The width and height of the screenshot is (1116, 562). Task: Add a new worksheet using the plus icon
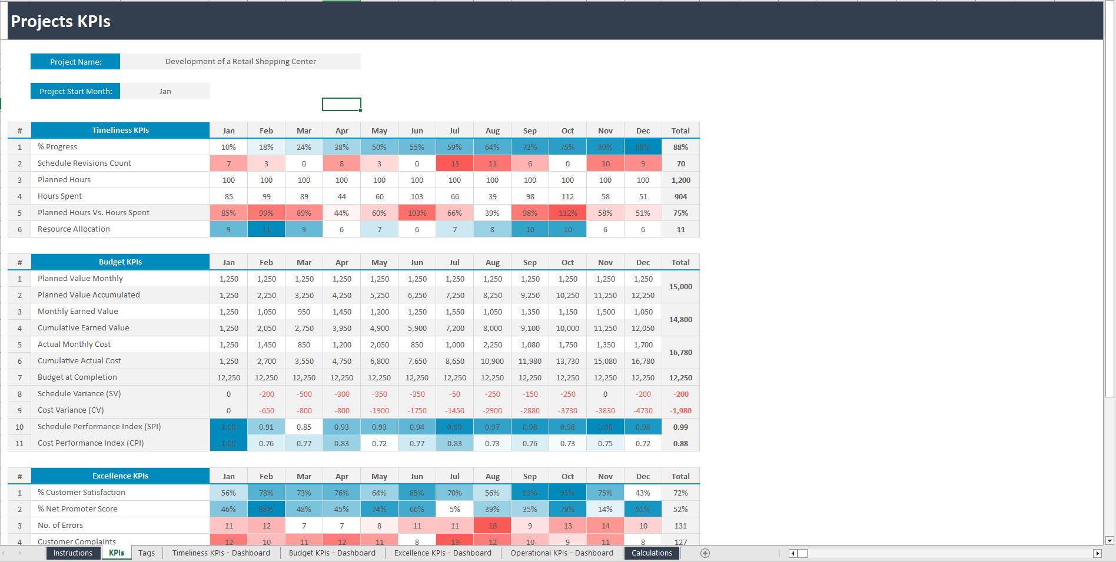704,553
